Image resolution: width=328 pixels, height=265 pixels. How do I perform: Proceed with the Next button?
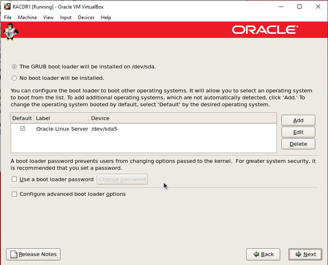(305, 254)
